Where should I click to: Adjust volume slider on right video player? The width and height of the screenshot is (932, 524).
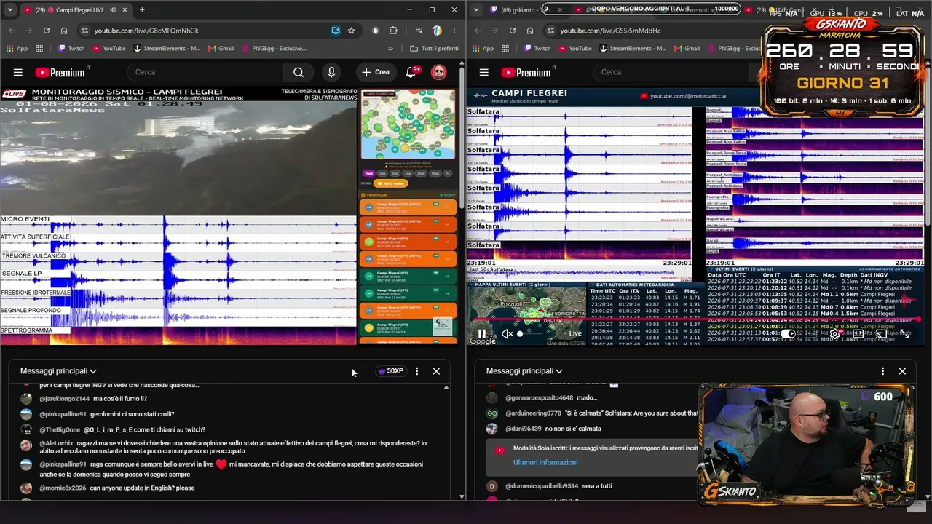529,334
